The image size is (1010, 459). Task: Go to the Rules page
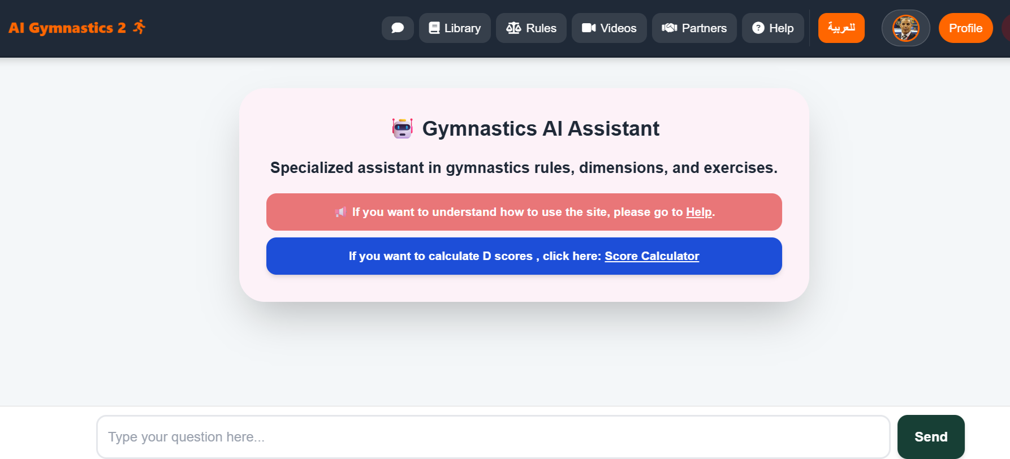pos(531,28)
